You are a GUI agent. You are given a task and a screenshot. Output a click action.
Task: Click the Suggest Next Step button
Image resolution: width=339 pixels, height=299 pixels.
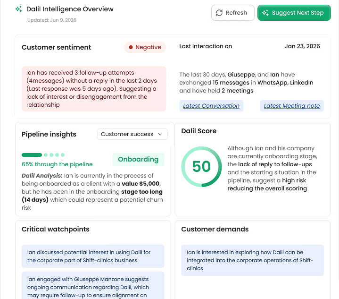click(294, 13)
